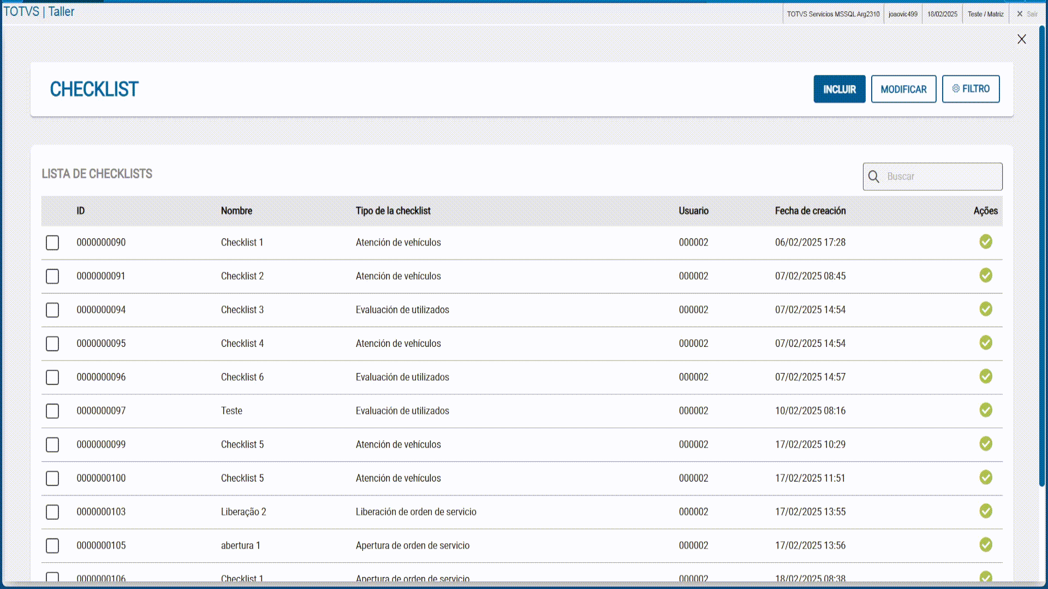Click the check icon for Liberação 2 row
This screenshot has width=1048, height=589.
point(985,511)
